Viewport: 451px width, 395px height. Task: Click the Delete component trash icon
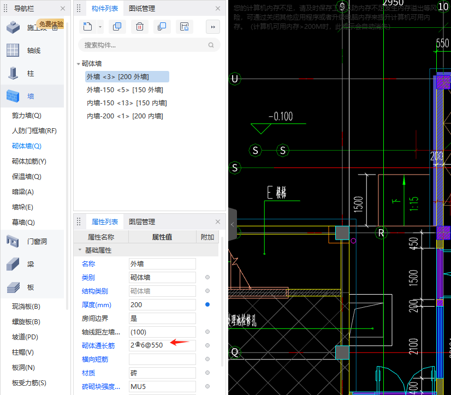pos(140,27)
